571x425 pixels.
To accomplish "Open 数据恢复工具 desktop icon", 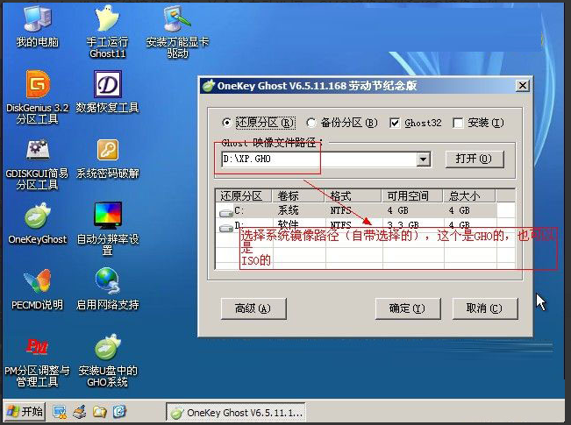I will click(x=108, y=86).
